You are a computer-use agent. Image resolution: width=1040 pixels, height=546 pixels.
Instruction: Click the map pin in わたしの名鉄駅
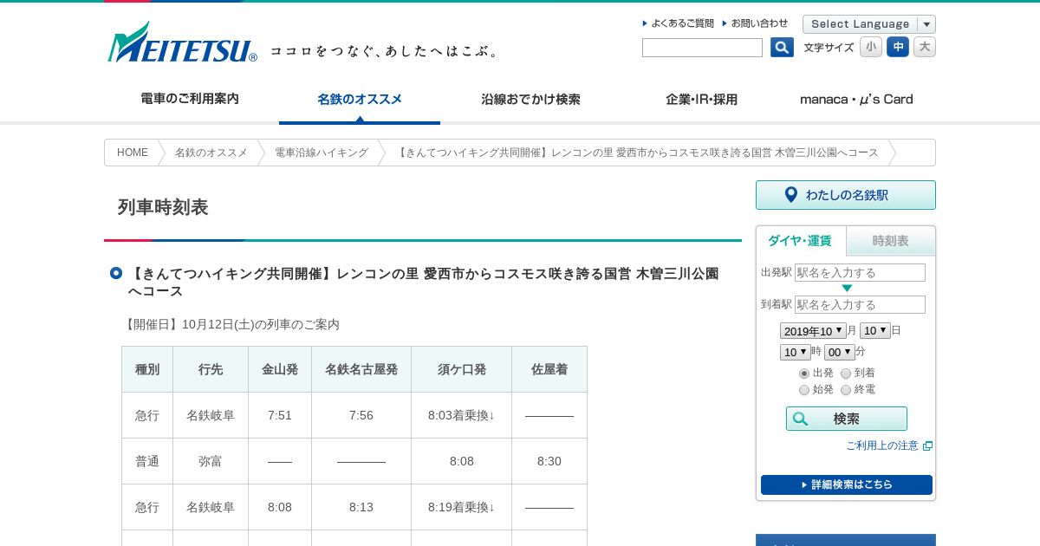coord(790,195)
